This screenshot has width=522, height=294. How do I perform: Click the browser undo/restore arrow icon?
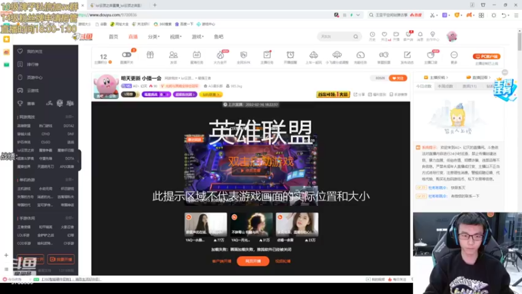click(x=504, y=15)
